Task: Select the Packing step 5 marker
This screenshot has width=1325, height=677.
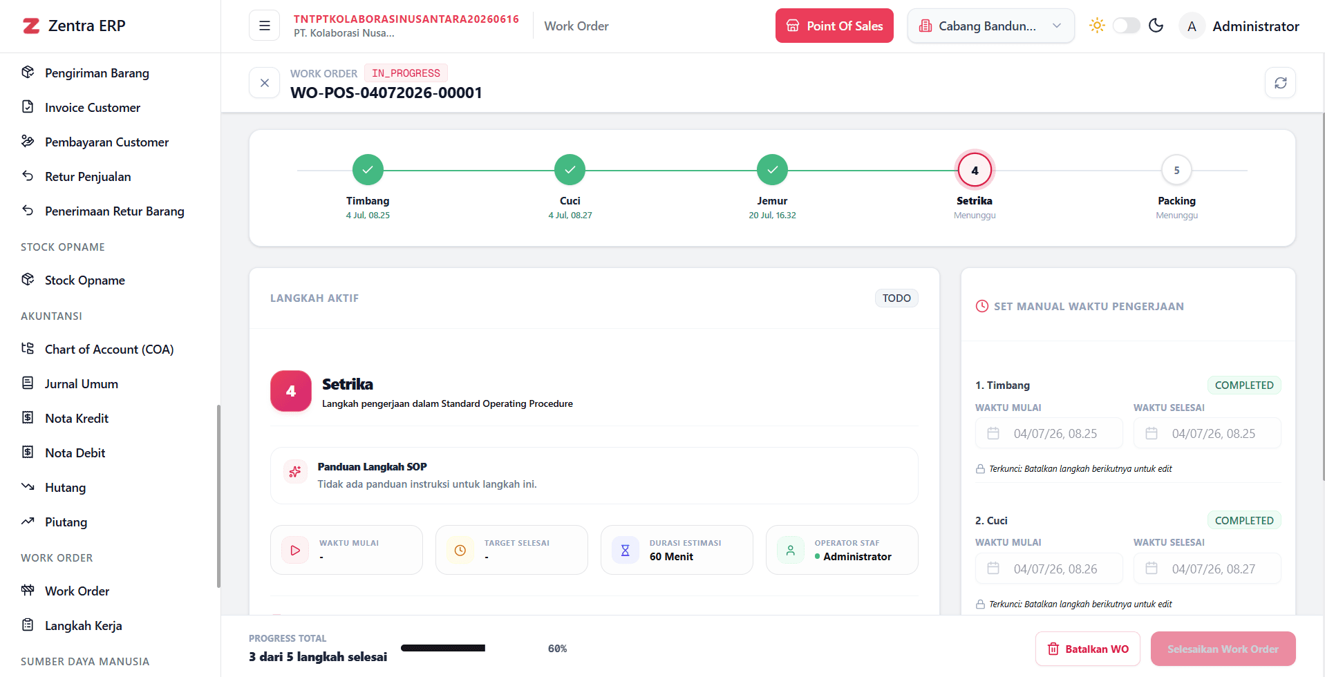Action: (1176, 170)
